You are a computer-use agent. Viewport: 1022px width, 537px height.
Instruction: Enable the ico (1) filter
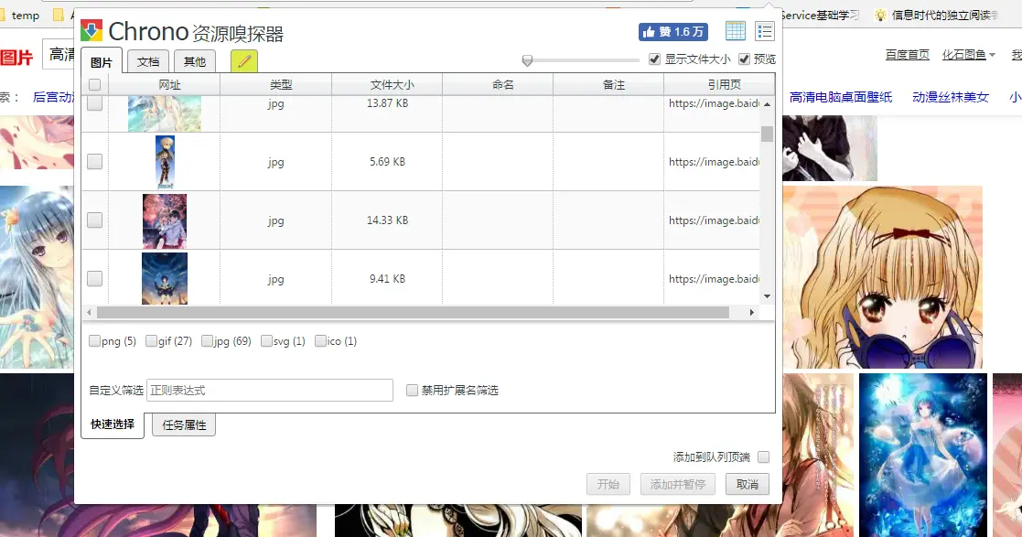320,341
